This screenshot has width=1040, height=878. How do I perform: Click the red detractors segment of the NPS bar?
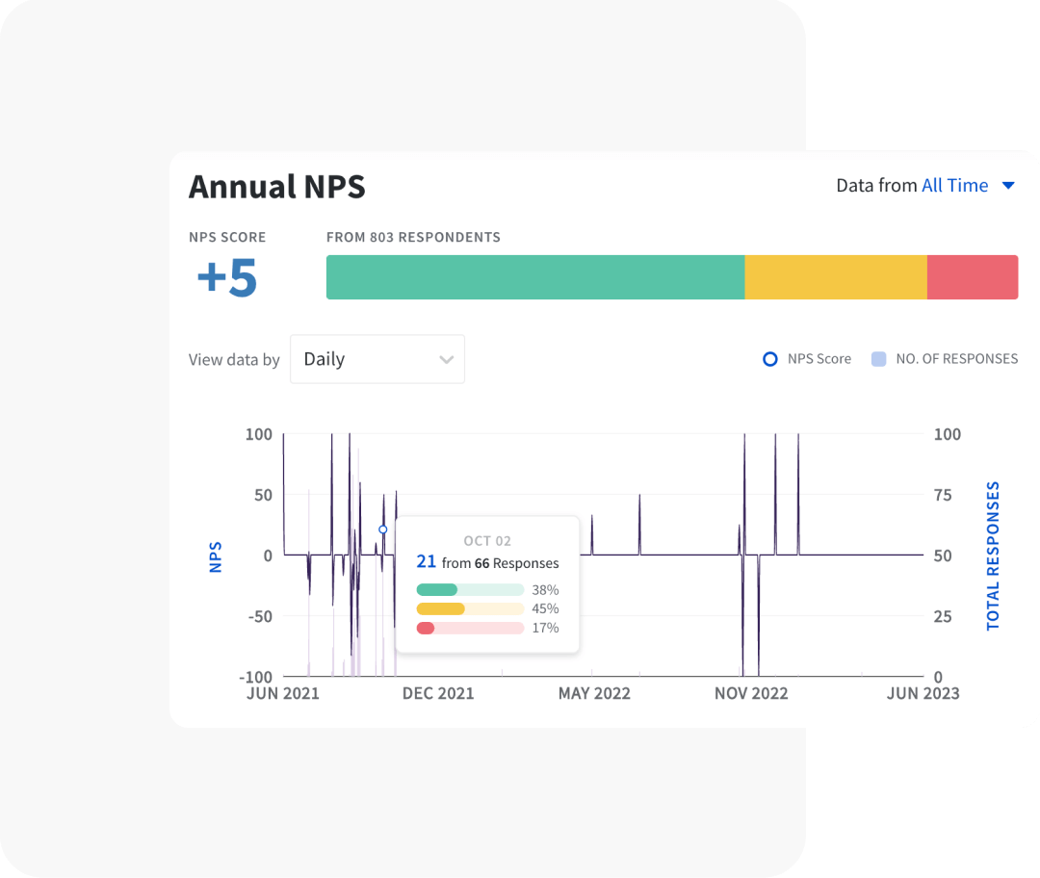pos(973,276)
